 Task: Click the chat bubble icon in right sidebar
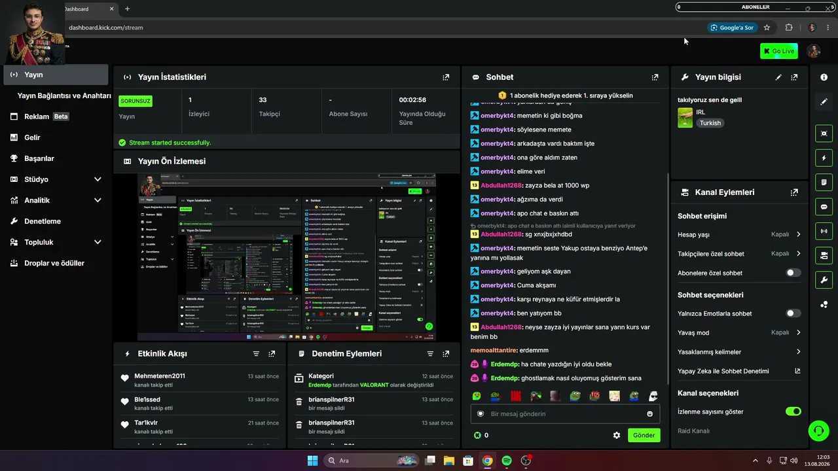point(824,207)
